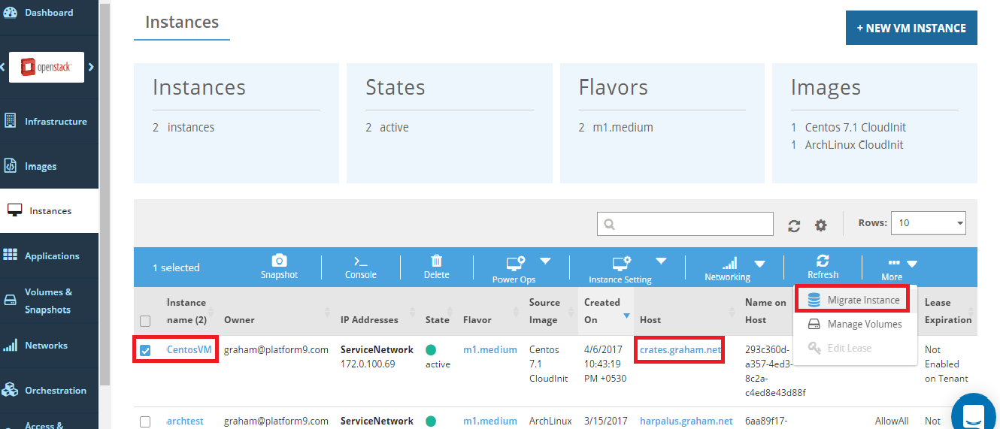Open the chat support bubble icon

pos(974,414)
